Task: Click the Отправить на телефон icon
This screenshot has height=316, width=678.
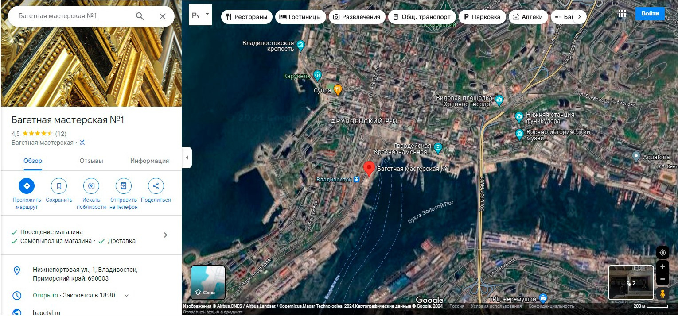Action: click(x=124, y=186)
